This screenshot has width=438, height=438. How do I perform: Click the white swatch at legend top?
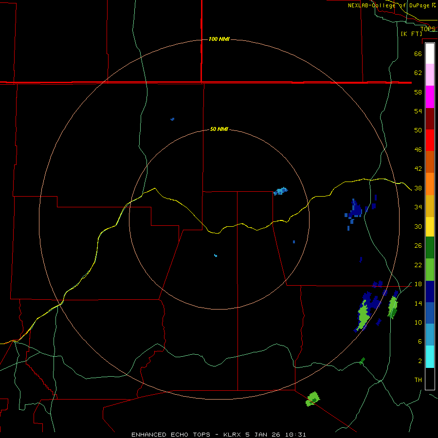pyautogui.click(x=430, y=54)
